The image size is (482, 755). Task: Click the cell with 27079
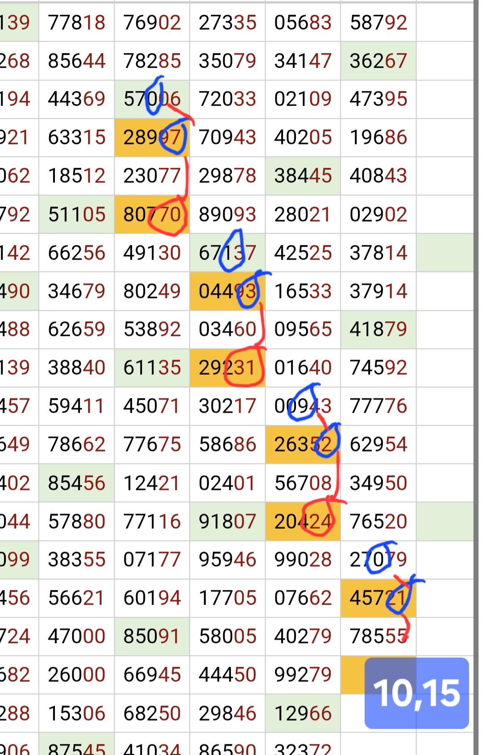point(378,560)
